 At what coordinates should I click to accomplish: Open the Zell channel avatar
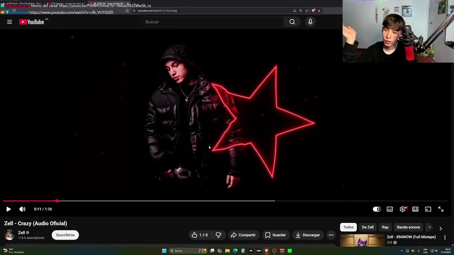point(10,235)
